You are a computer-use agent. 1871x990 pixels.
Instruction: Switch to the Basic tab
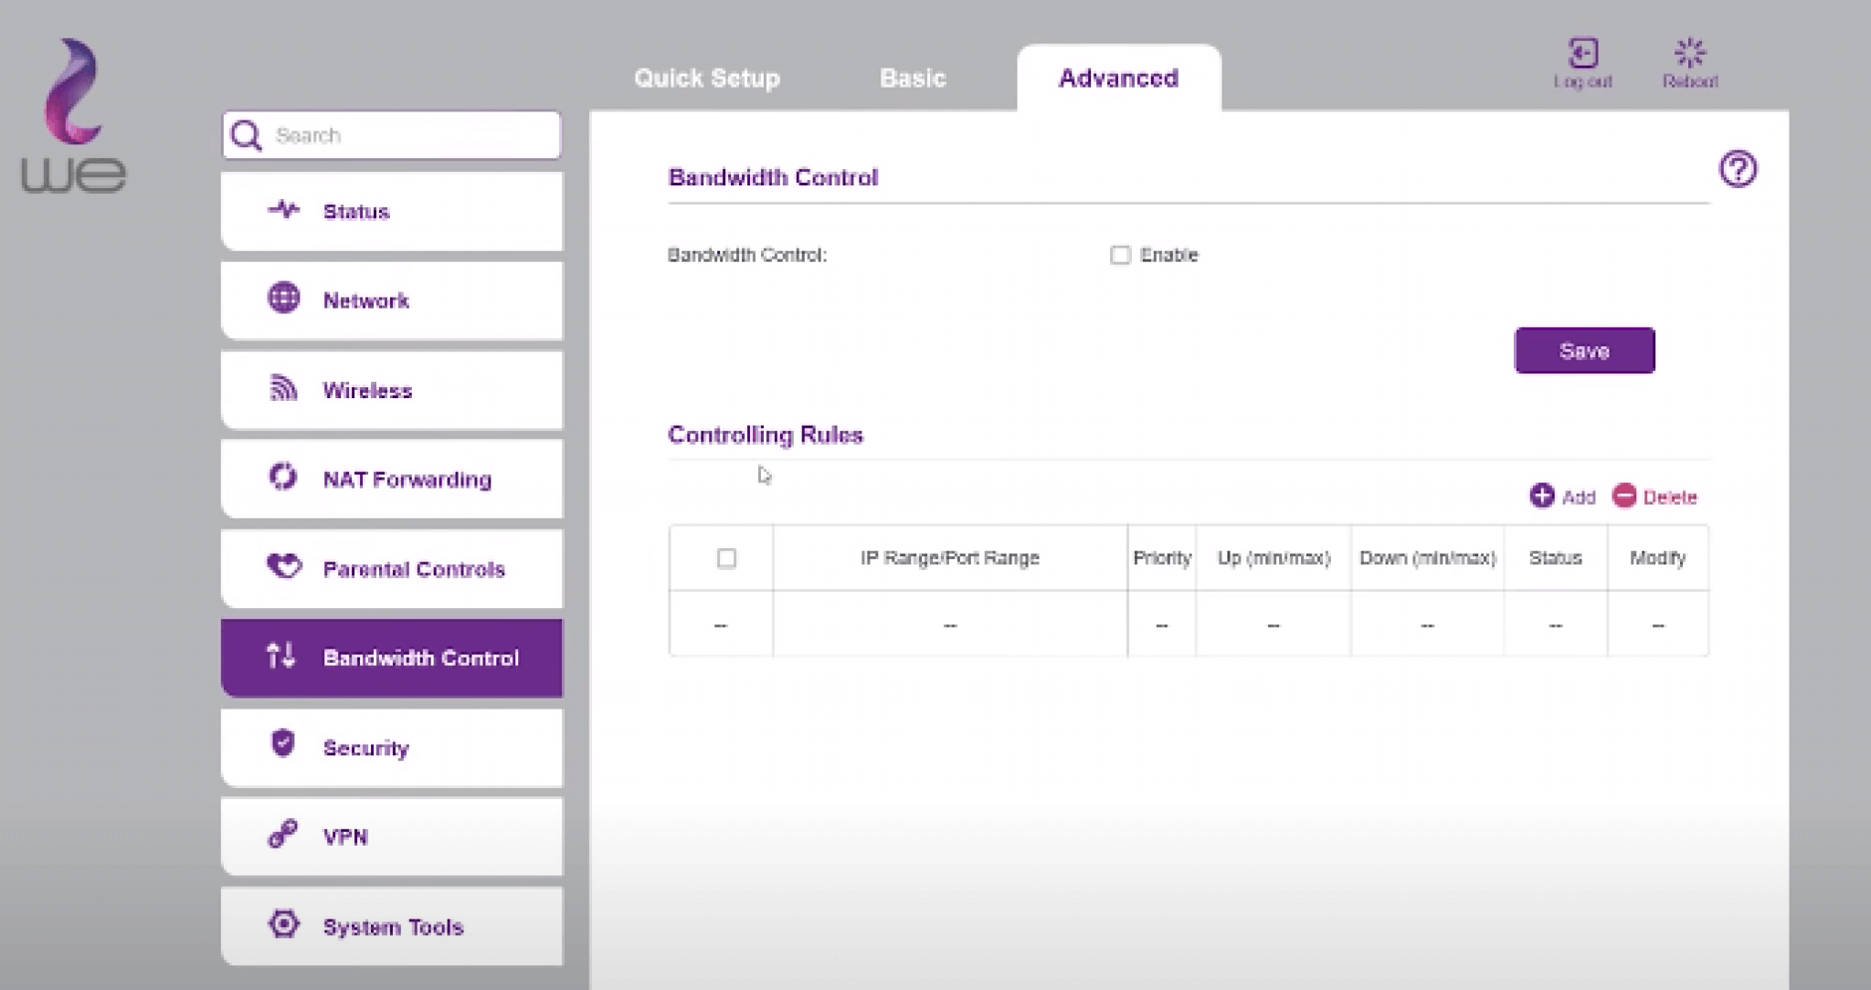click(x=912, y=79)
